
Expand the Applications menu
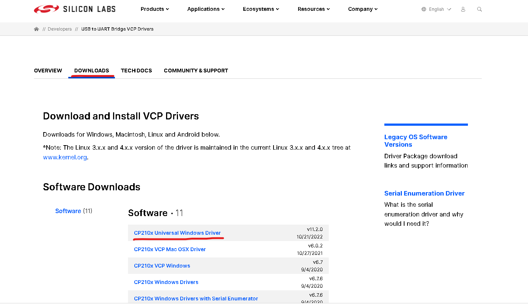click(x=206, y=9)
